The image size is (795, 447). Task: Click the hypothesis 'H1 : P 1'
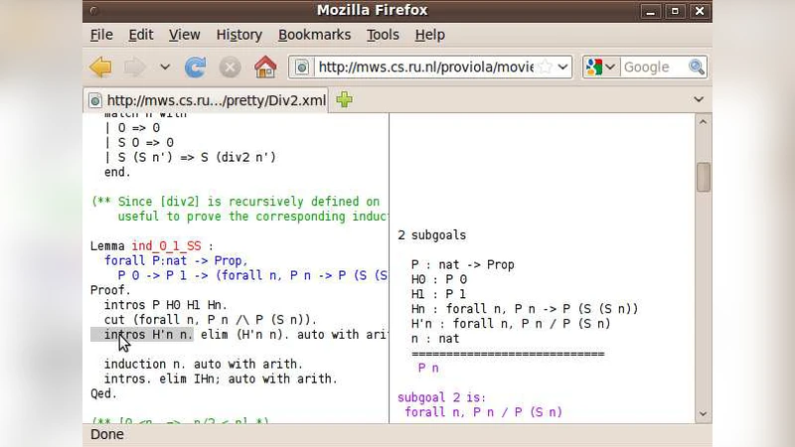pyautogui.click(x=438, y=294)
